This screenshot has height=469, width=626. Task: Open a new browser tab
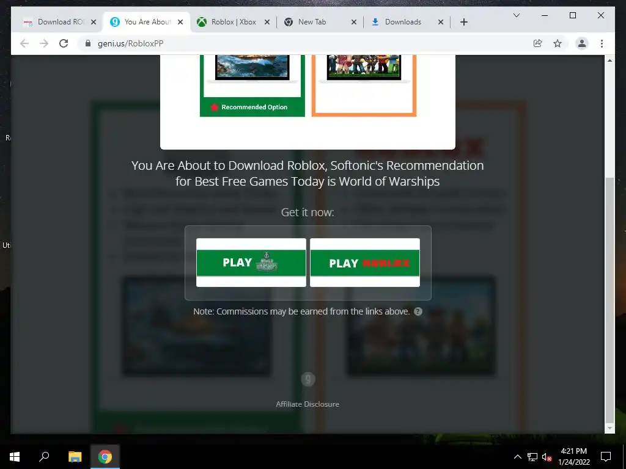click(463, 22)
